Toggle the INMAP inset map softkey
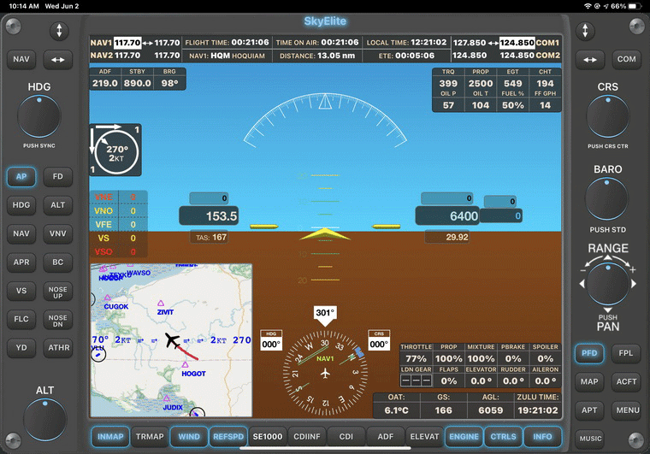Viewport: 650px width, 454px height. 109,436
